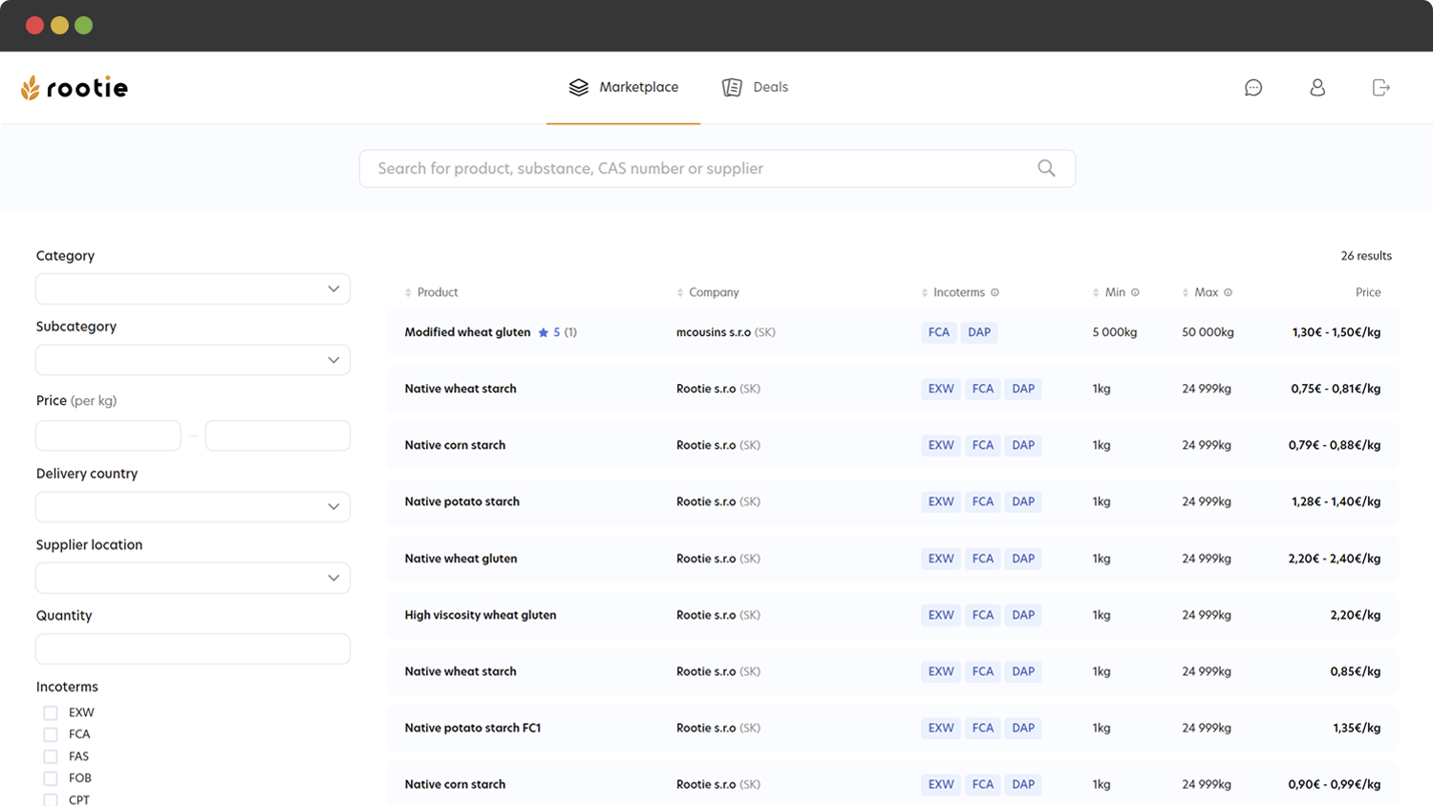Screen dimensions: 1433x806
Task: Click the search magnifier icon
Action: point(1046,168)
